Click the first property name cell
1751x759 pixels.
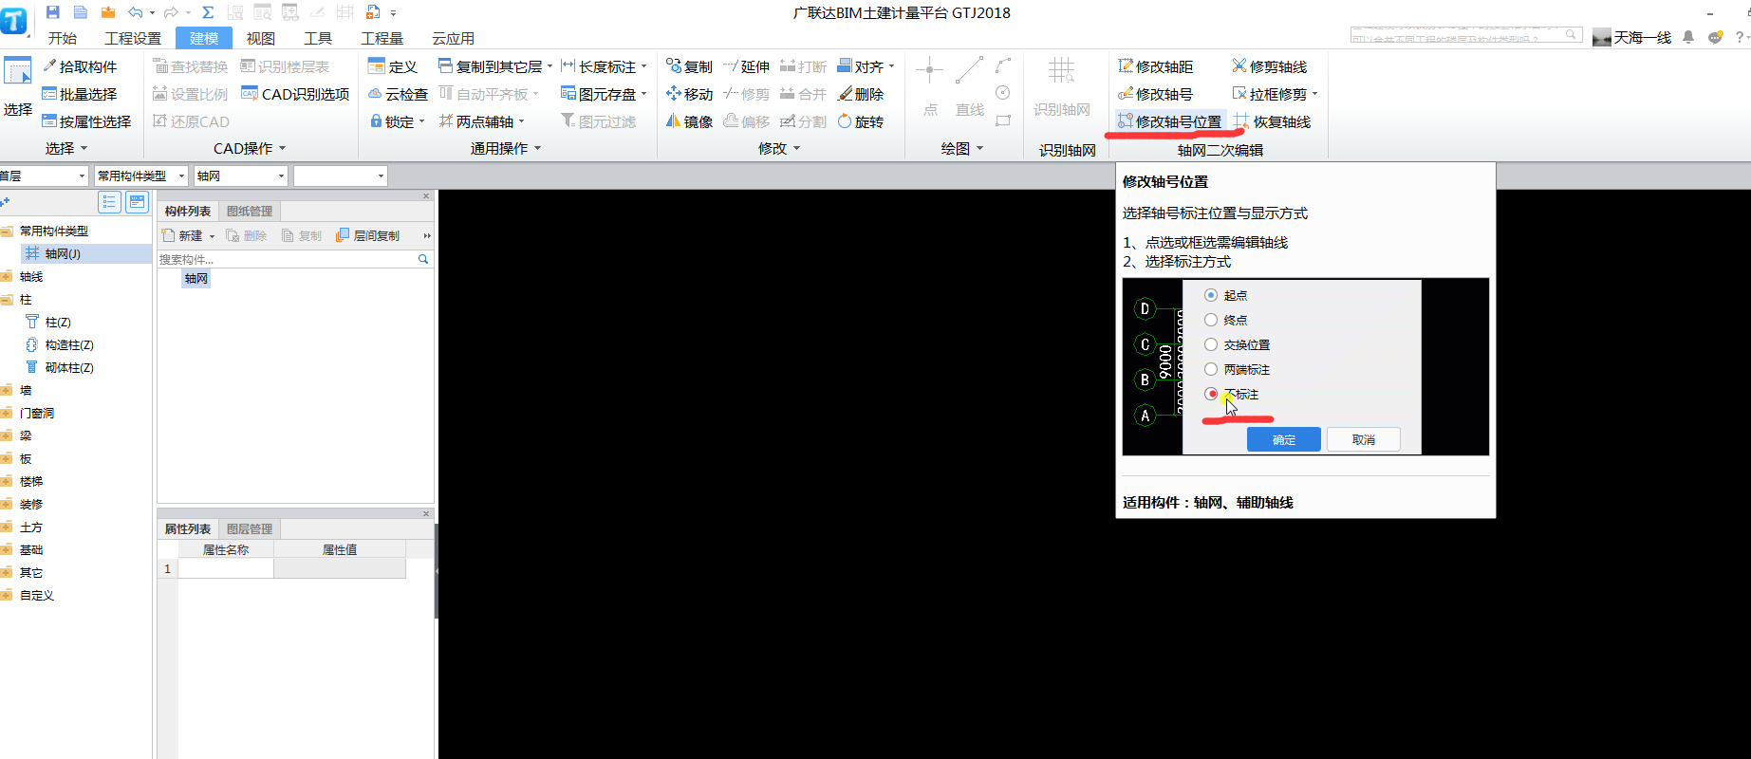pyautogui.click(x=226, y=568)
